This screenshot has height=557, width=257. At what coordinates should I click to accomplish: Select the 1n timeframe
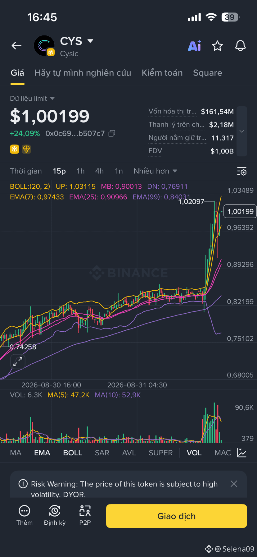pos(119,171)
